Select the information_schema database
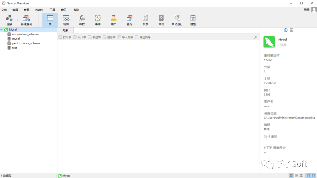317x178 pixels. [25, 34]
